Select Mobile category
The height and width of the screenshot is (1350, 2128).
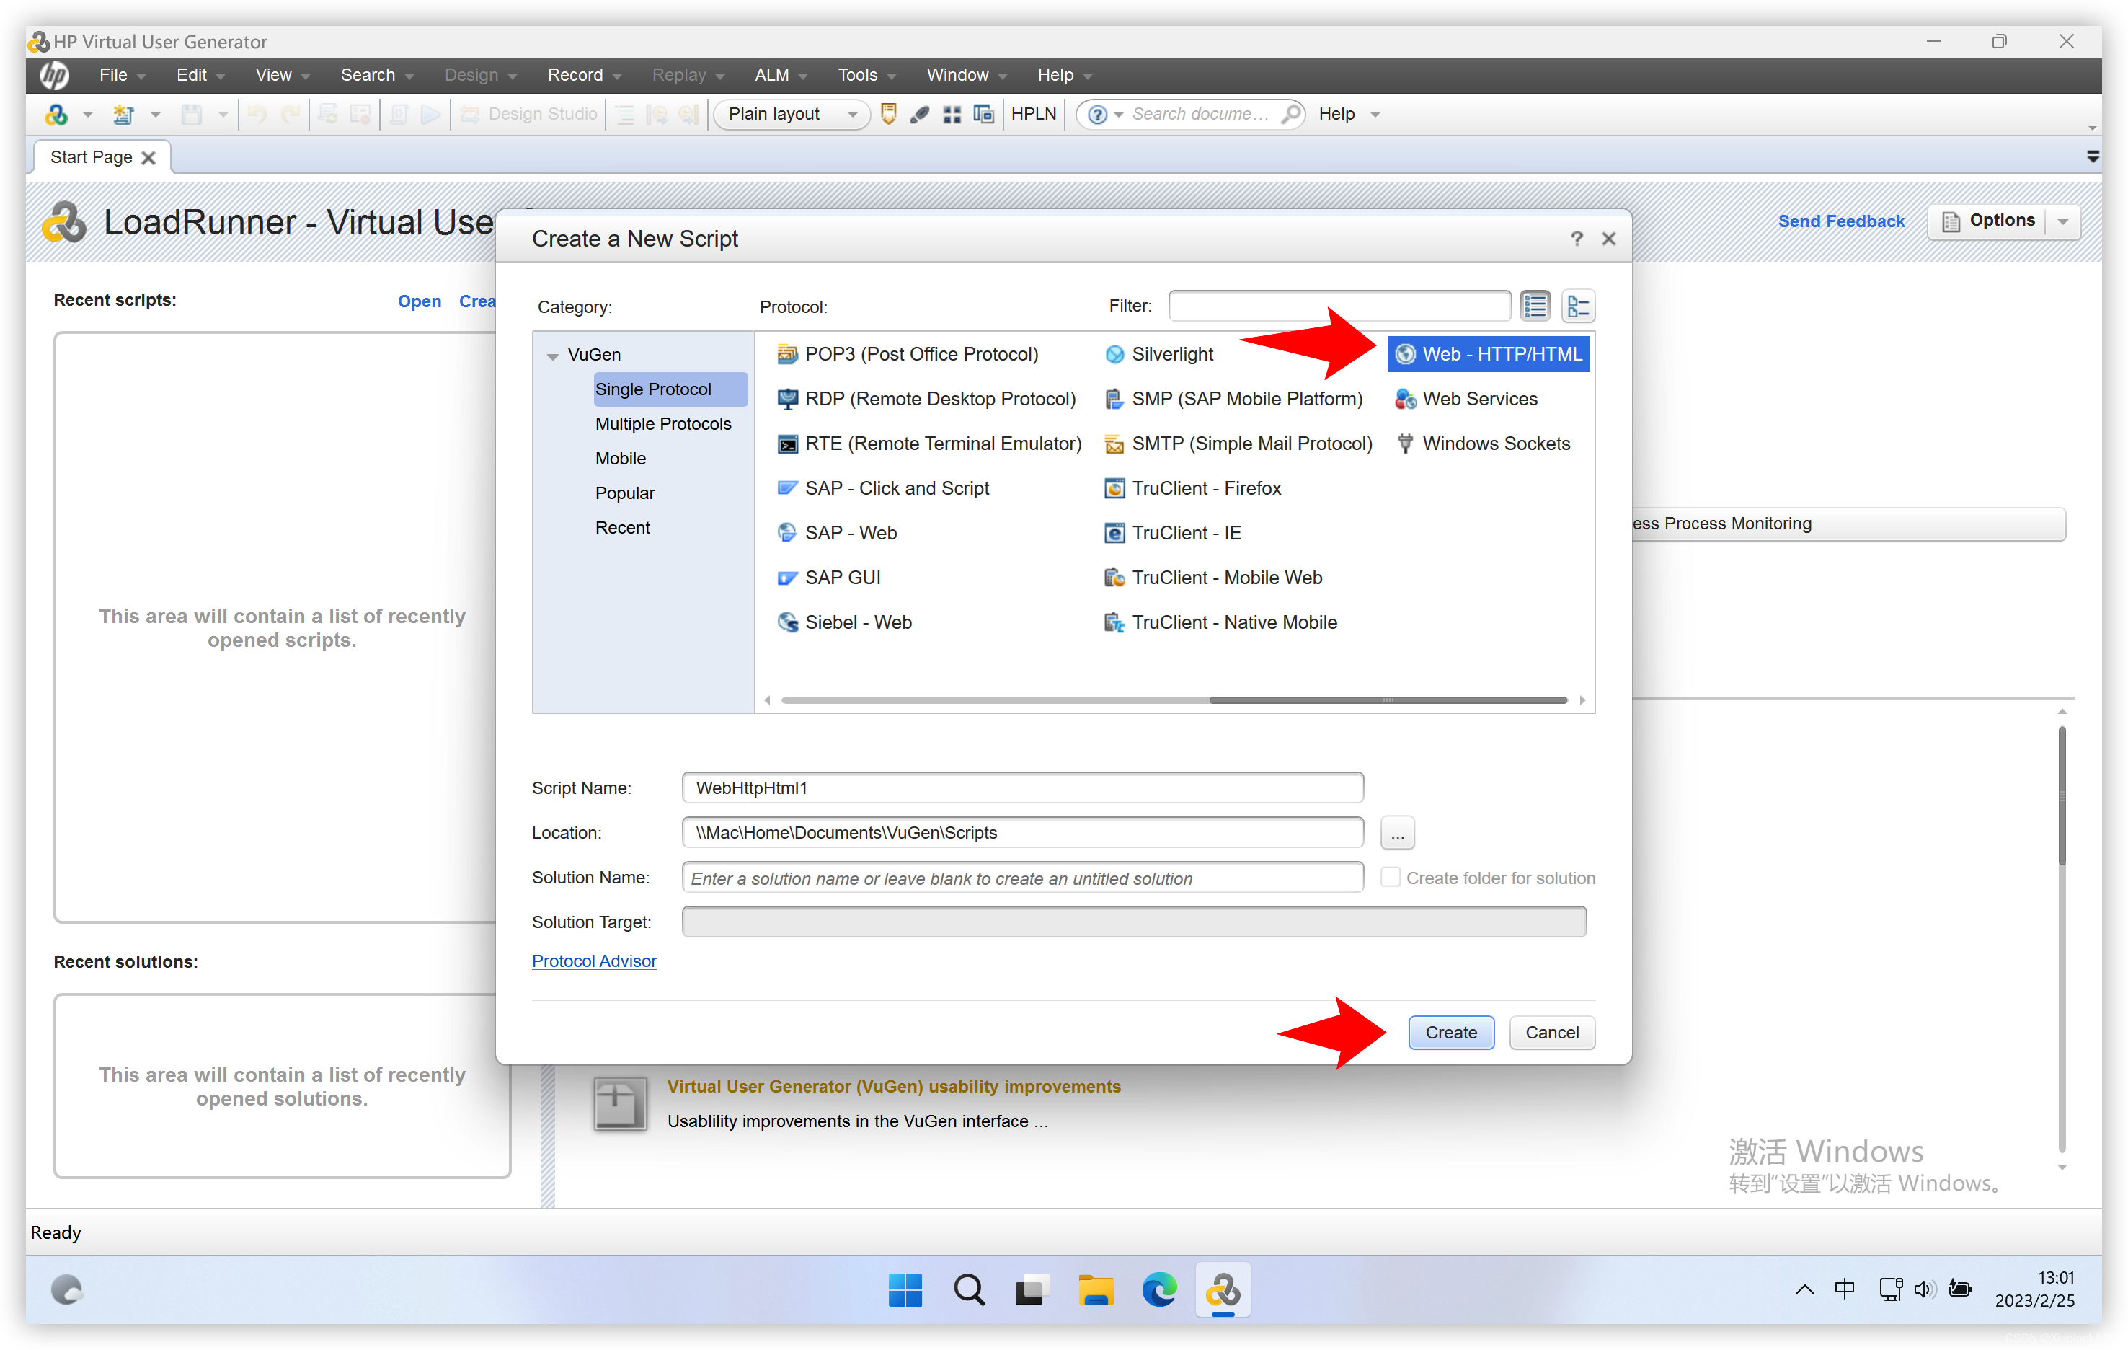pos(621,459)
